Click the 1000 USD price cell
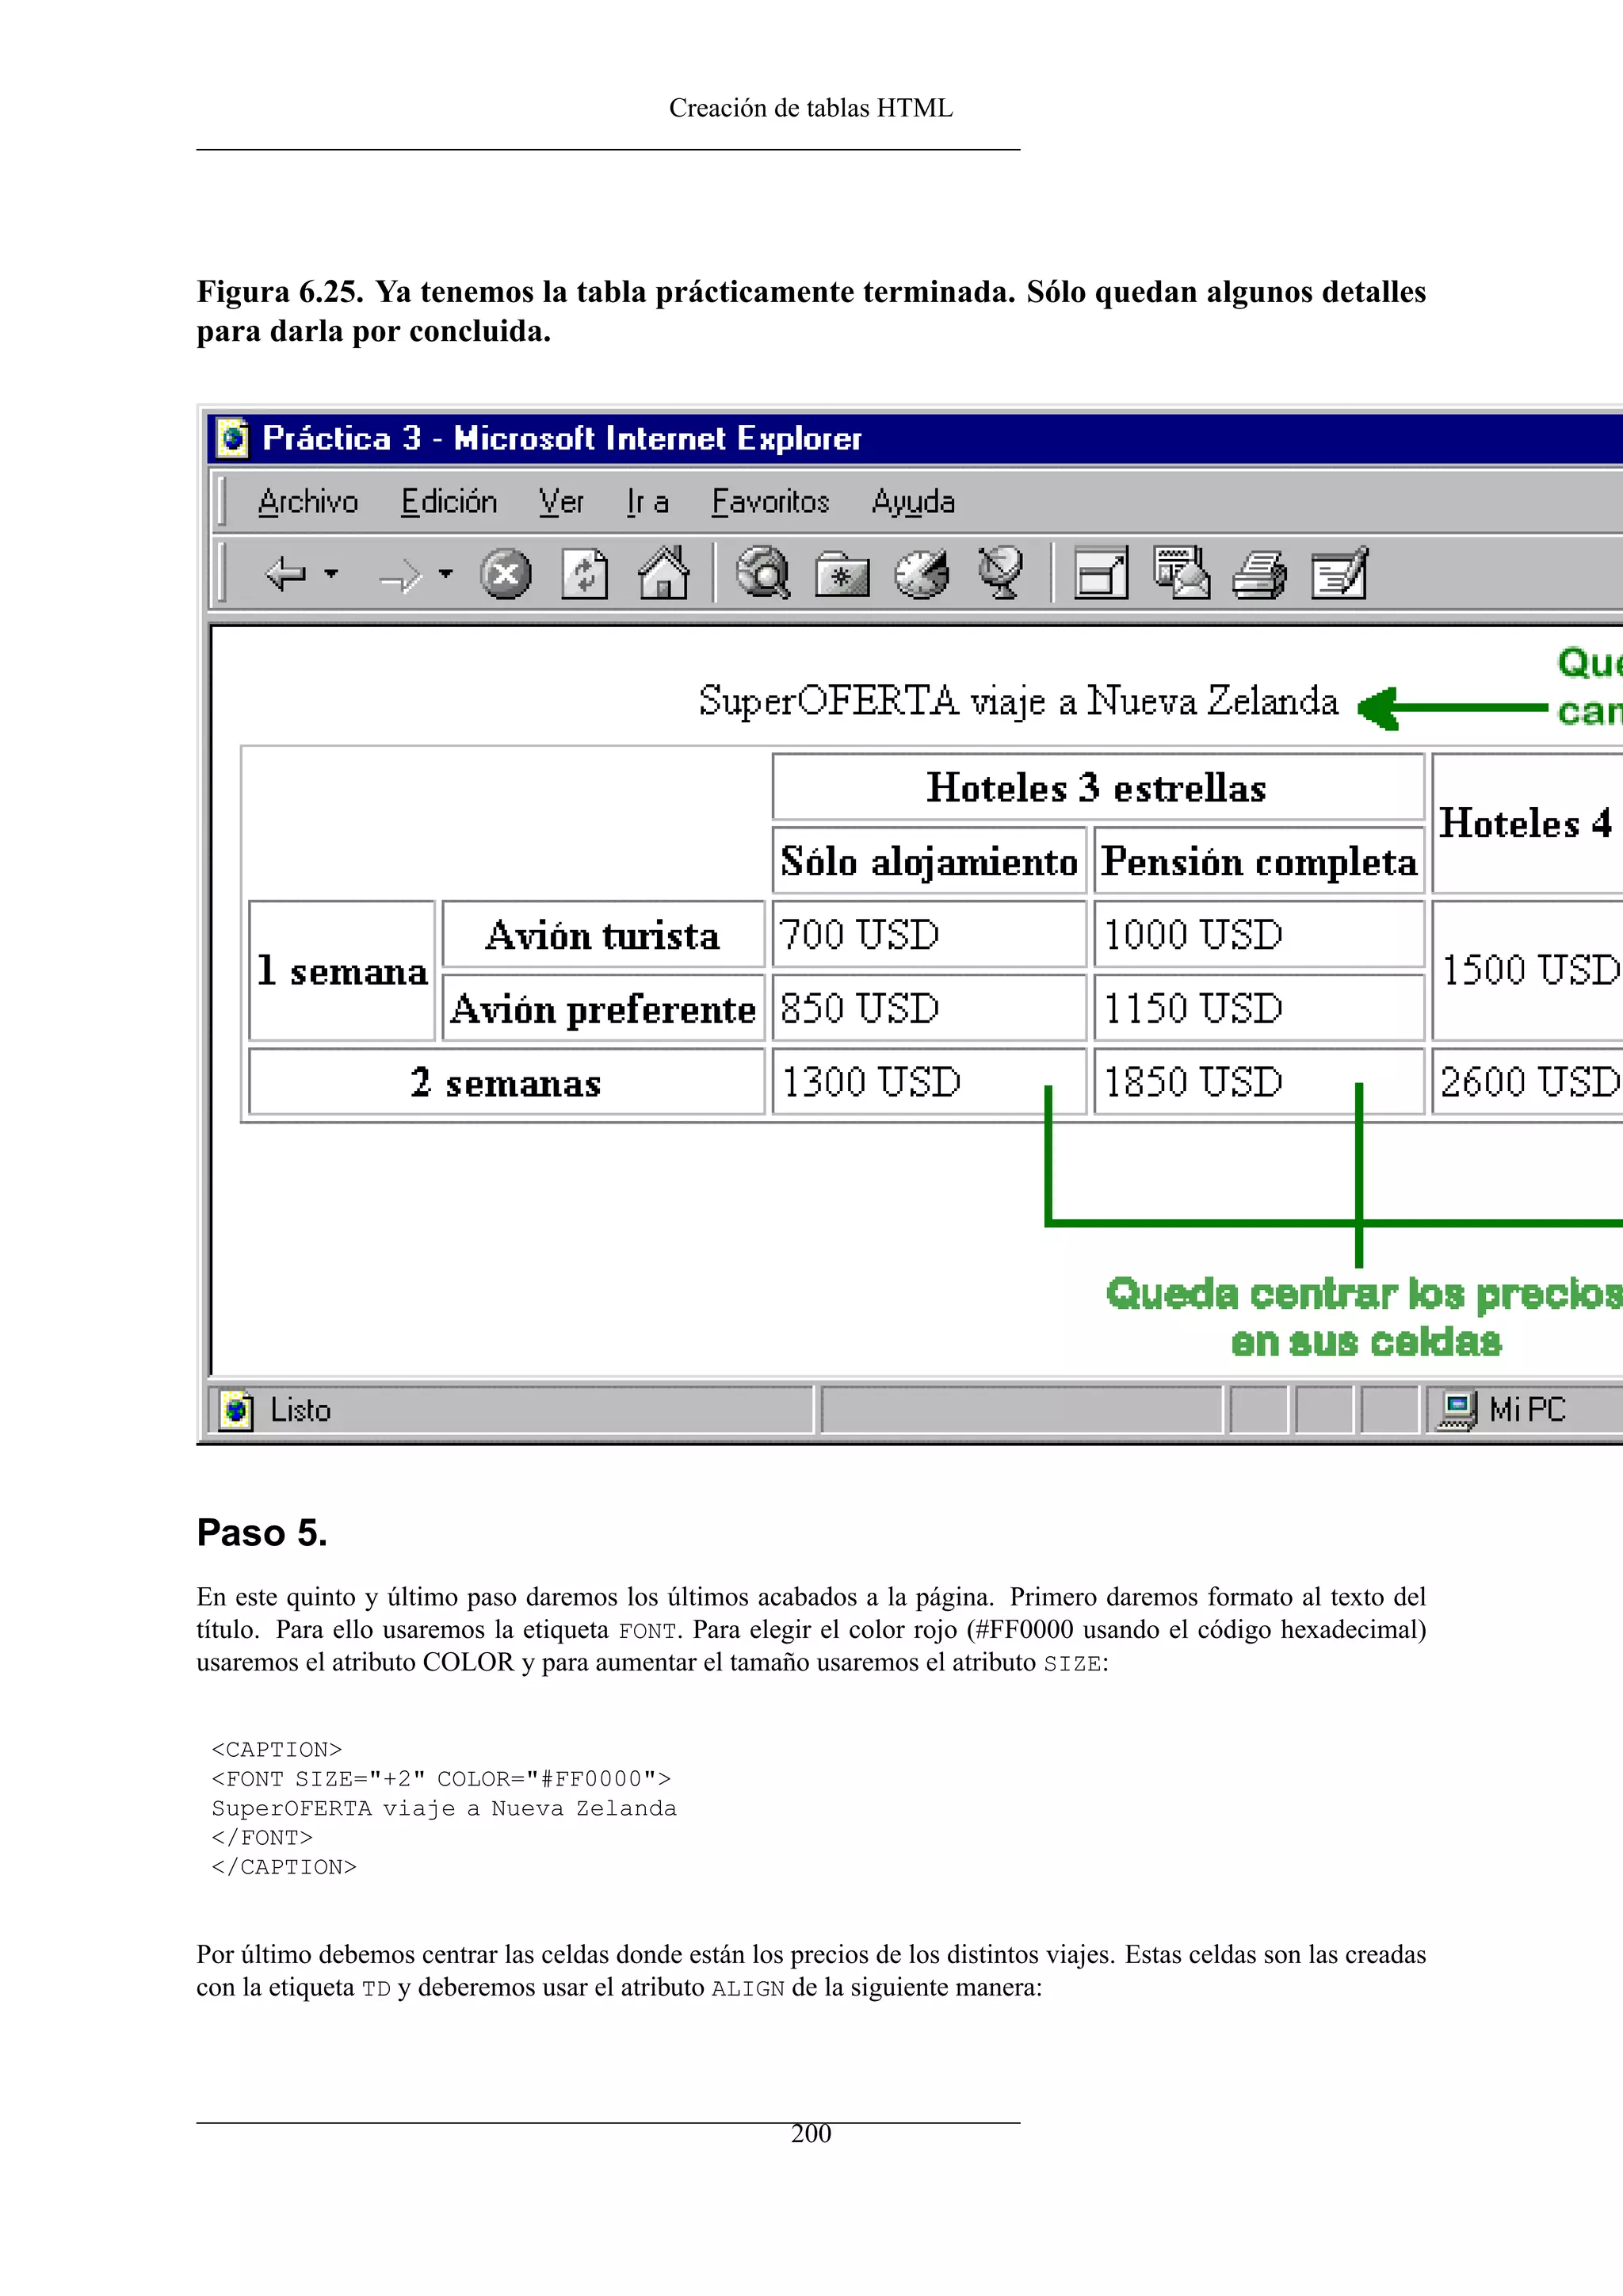The width and height of the screenshot is (1623, 2296). [x=1258, y=934]
